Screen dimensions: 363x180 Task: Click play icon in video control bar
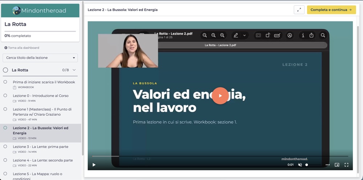(x=94, y=165)
